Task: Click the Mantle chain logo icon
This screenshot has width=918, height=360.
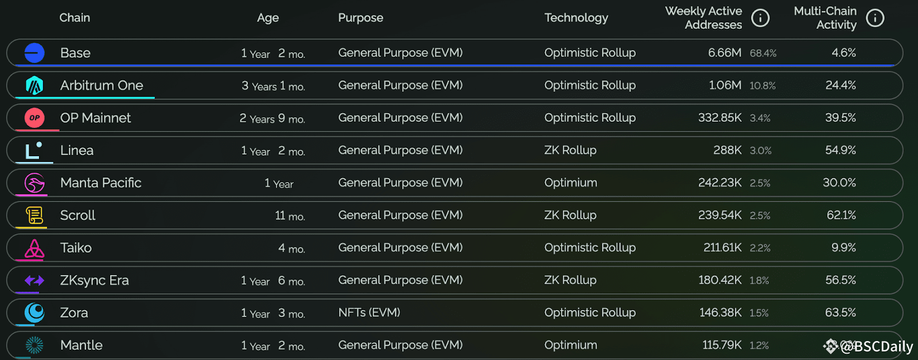Action: tap(34, 345)
